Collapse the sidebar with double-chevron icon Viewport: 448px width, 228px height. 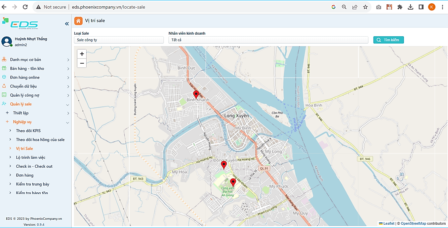coord(67,24)
